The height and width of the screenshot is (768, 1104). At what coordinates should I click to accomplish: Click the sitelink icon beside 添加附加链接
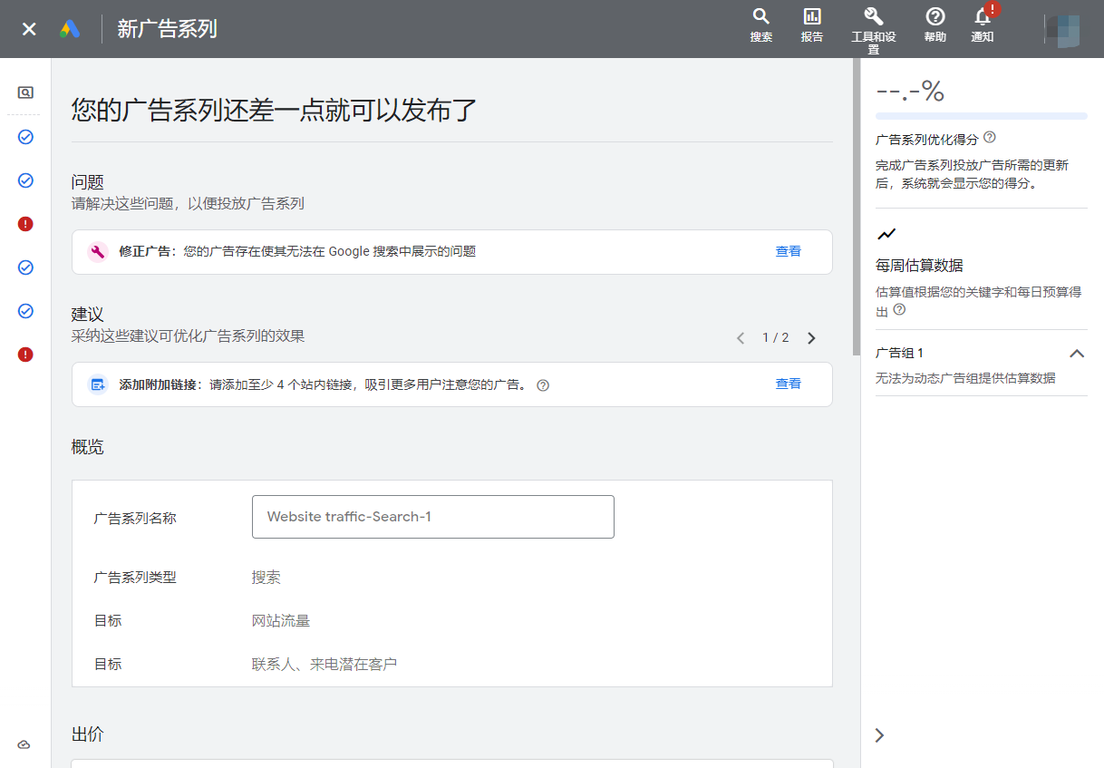98,384
